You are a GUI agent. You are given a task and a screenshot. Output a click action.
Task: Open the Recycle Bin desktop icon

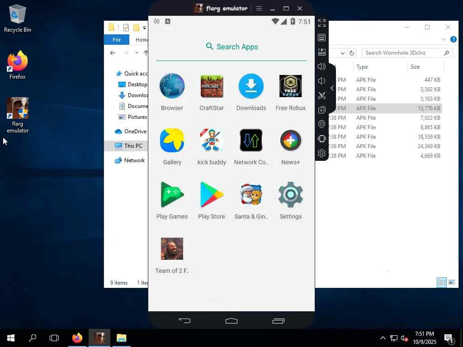18,19
